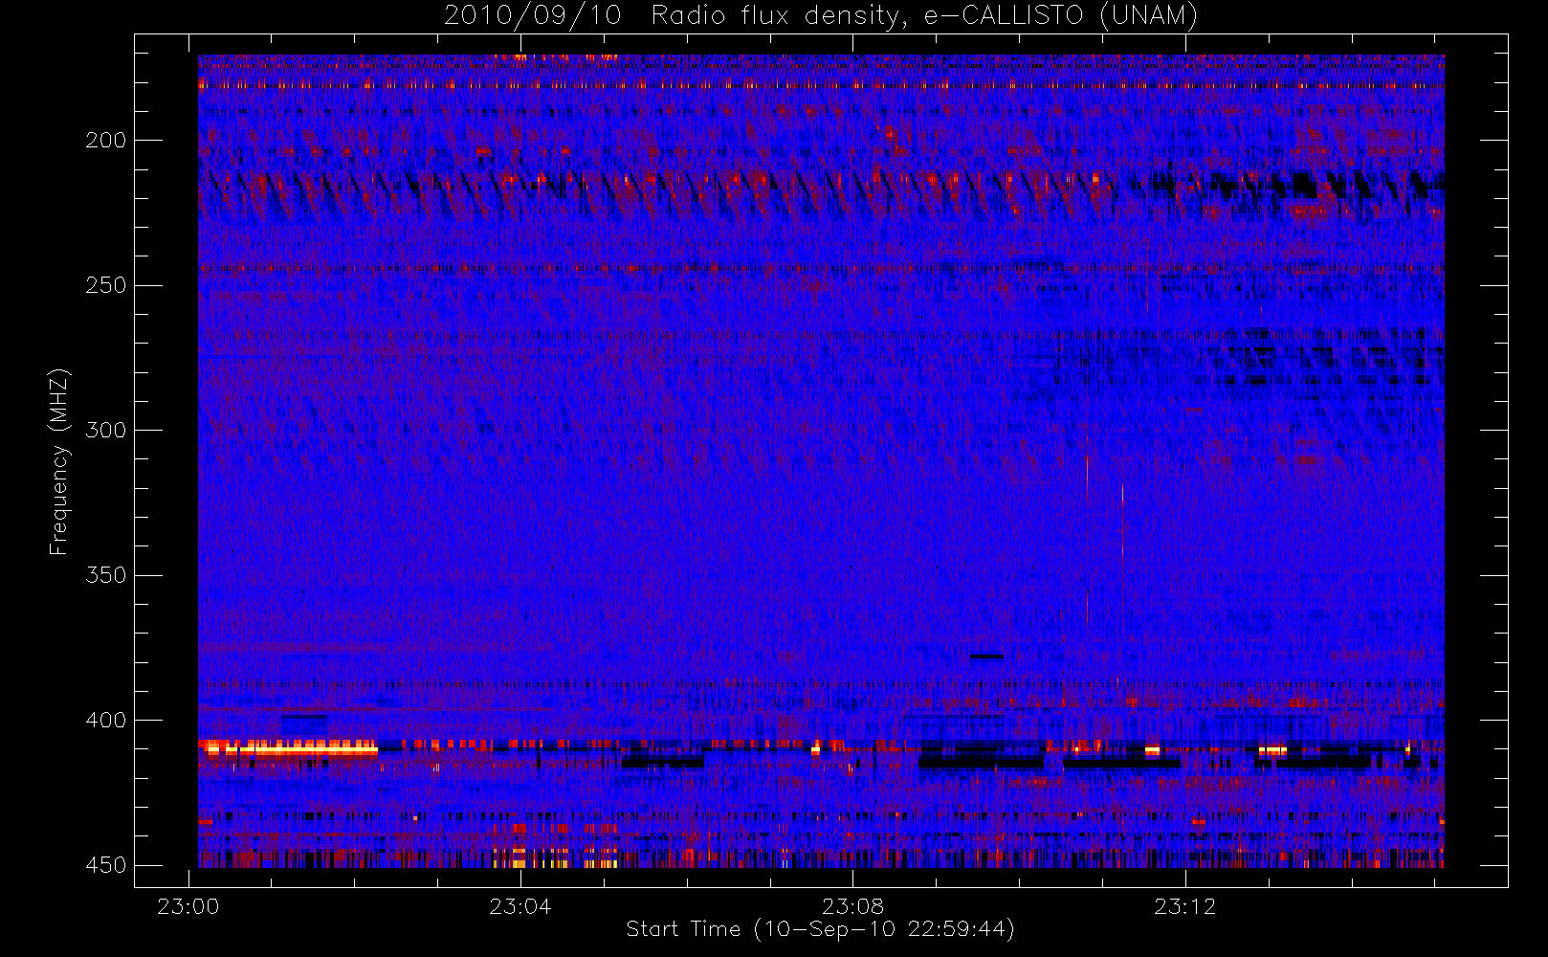The width and height of the screenshot is (1548, 957).
Task: Click the plot title '2010/09/10 Radio flux density, e-CALLISTO (UNAM)'
Action: [820, 15]
